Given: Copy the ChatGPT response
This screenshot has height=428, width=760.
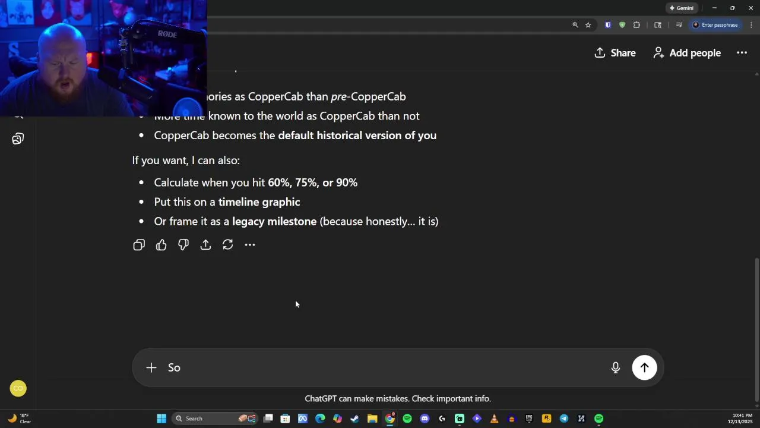Looking at the screenshot, I should tap(139, 245).
